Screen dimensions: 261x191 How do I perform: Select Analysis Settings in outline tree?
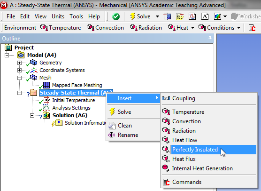click(71, 108)
